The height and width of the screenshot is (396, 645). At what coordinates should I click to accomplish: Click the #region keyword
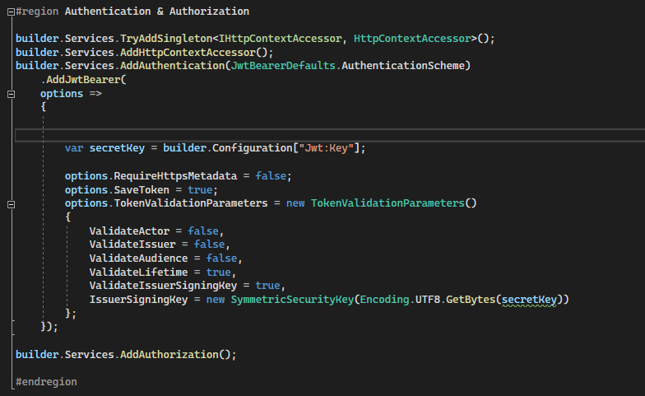coord(37,12)
